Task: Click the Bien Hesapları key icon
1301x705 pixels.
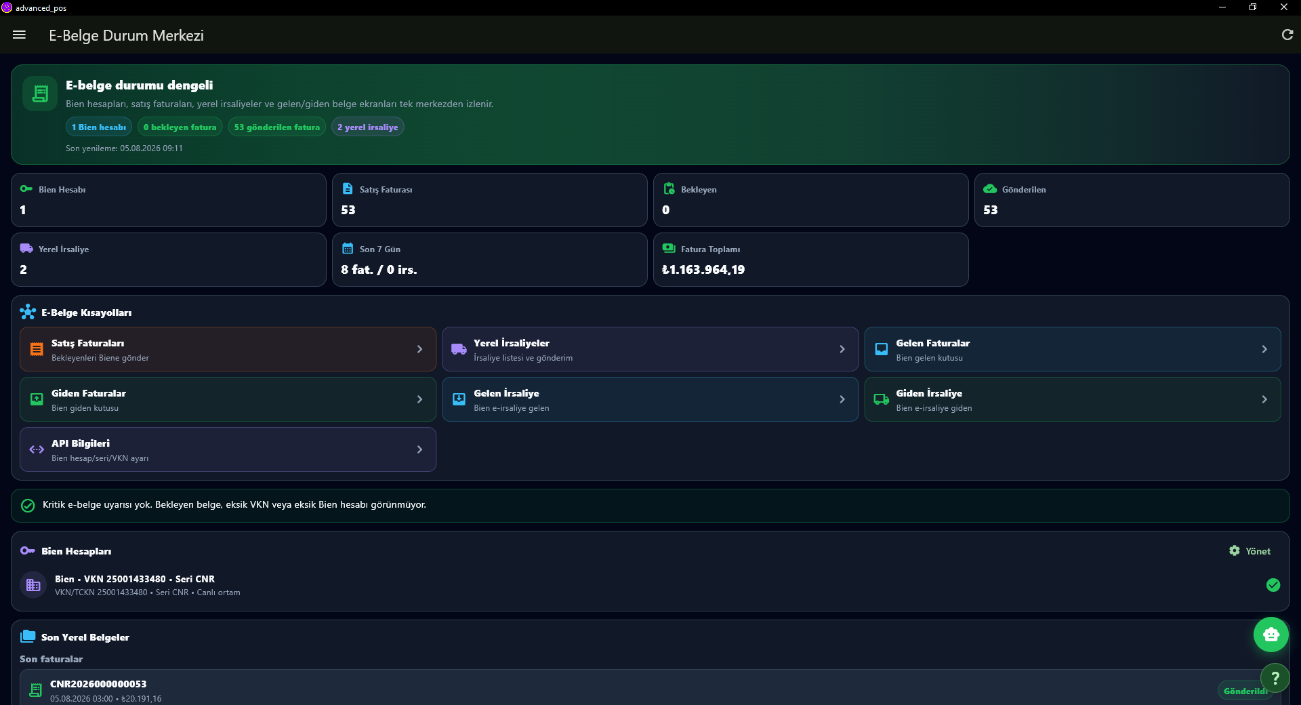Action: [28, 550]
